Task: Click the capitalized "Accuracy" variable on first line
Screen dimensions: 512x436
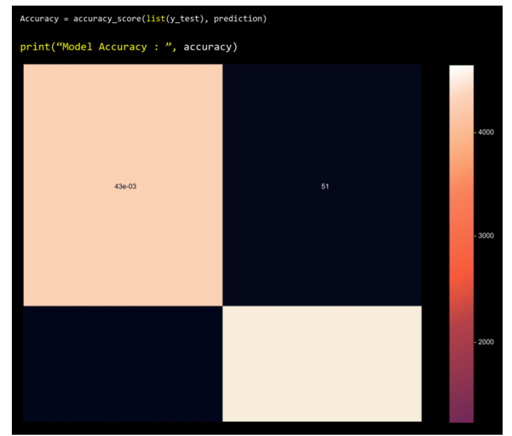Action: pyautogui.click(x=39, y=19)
